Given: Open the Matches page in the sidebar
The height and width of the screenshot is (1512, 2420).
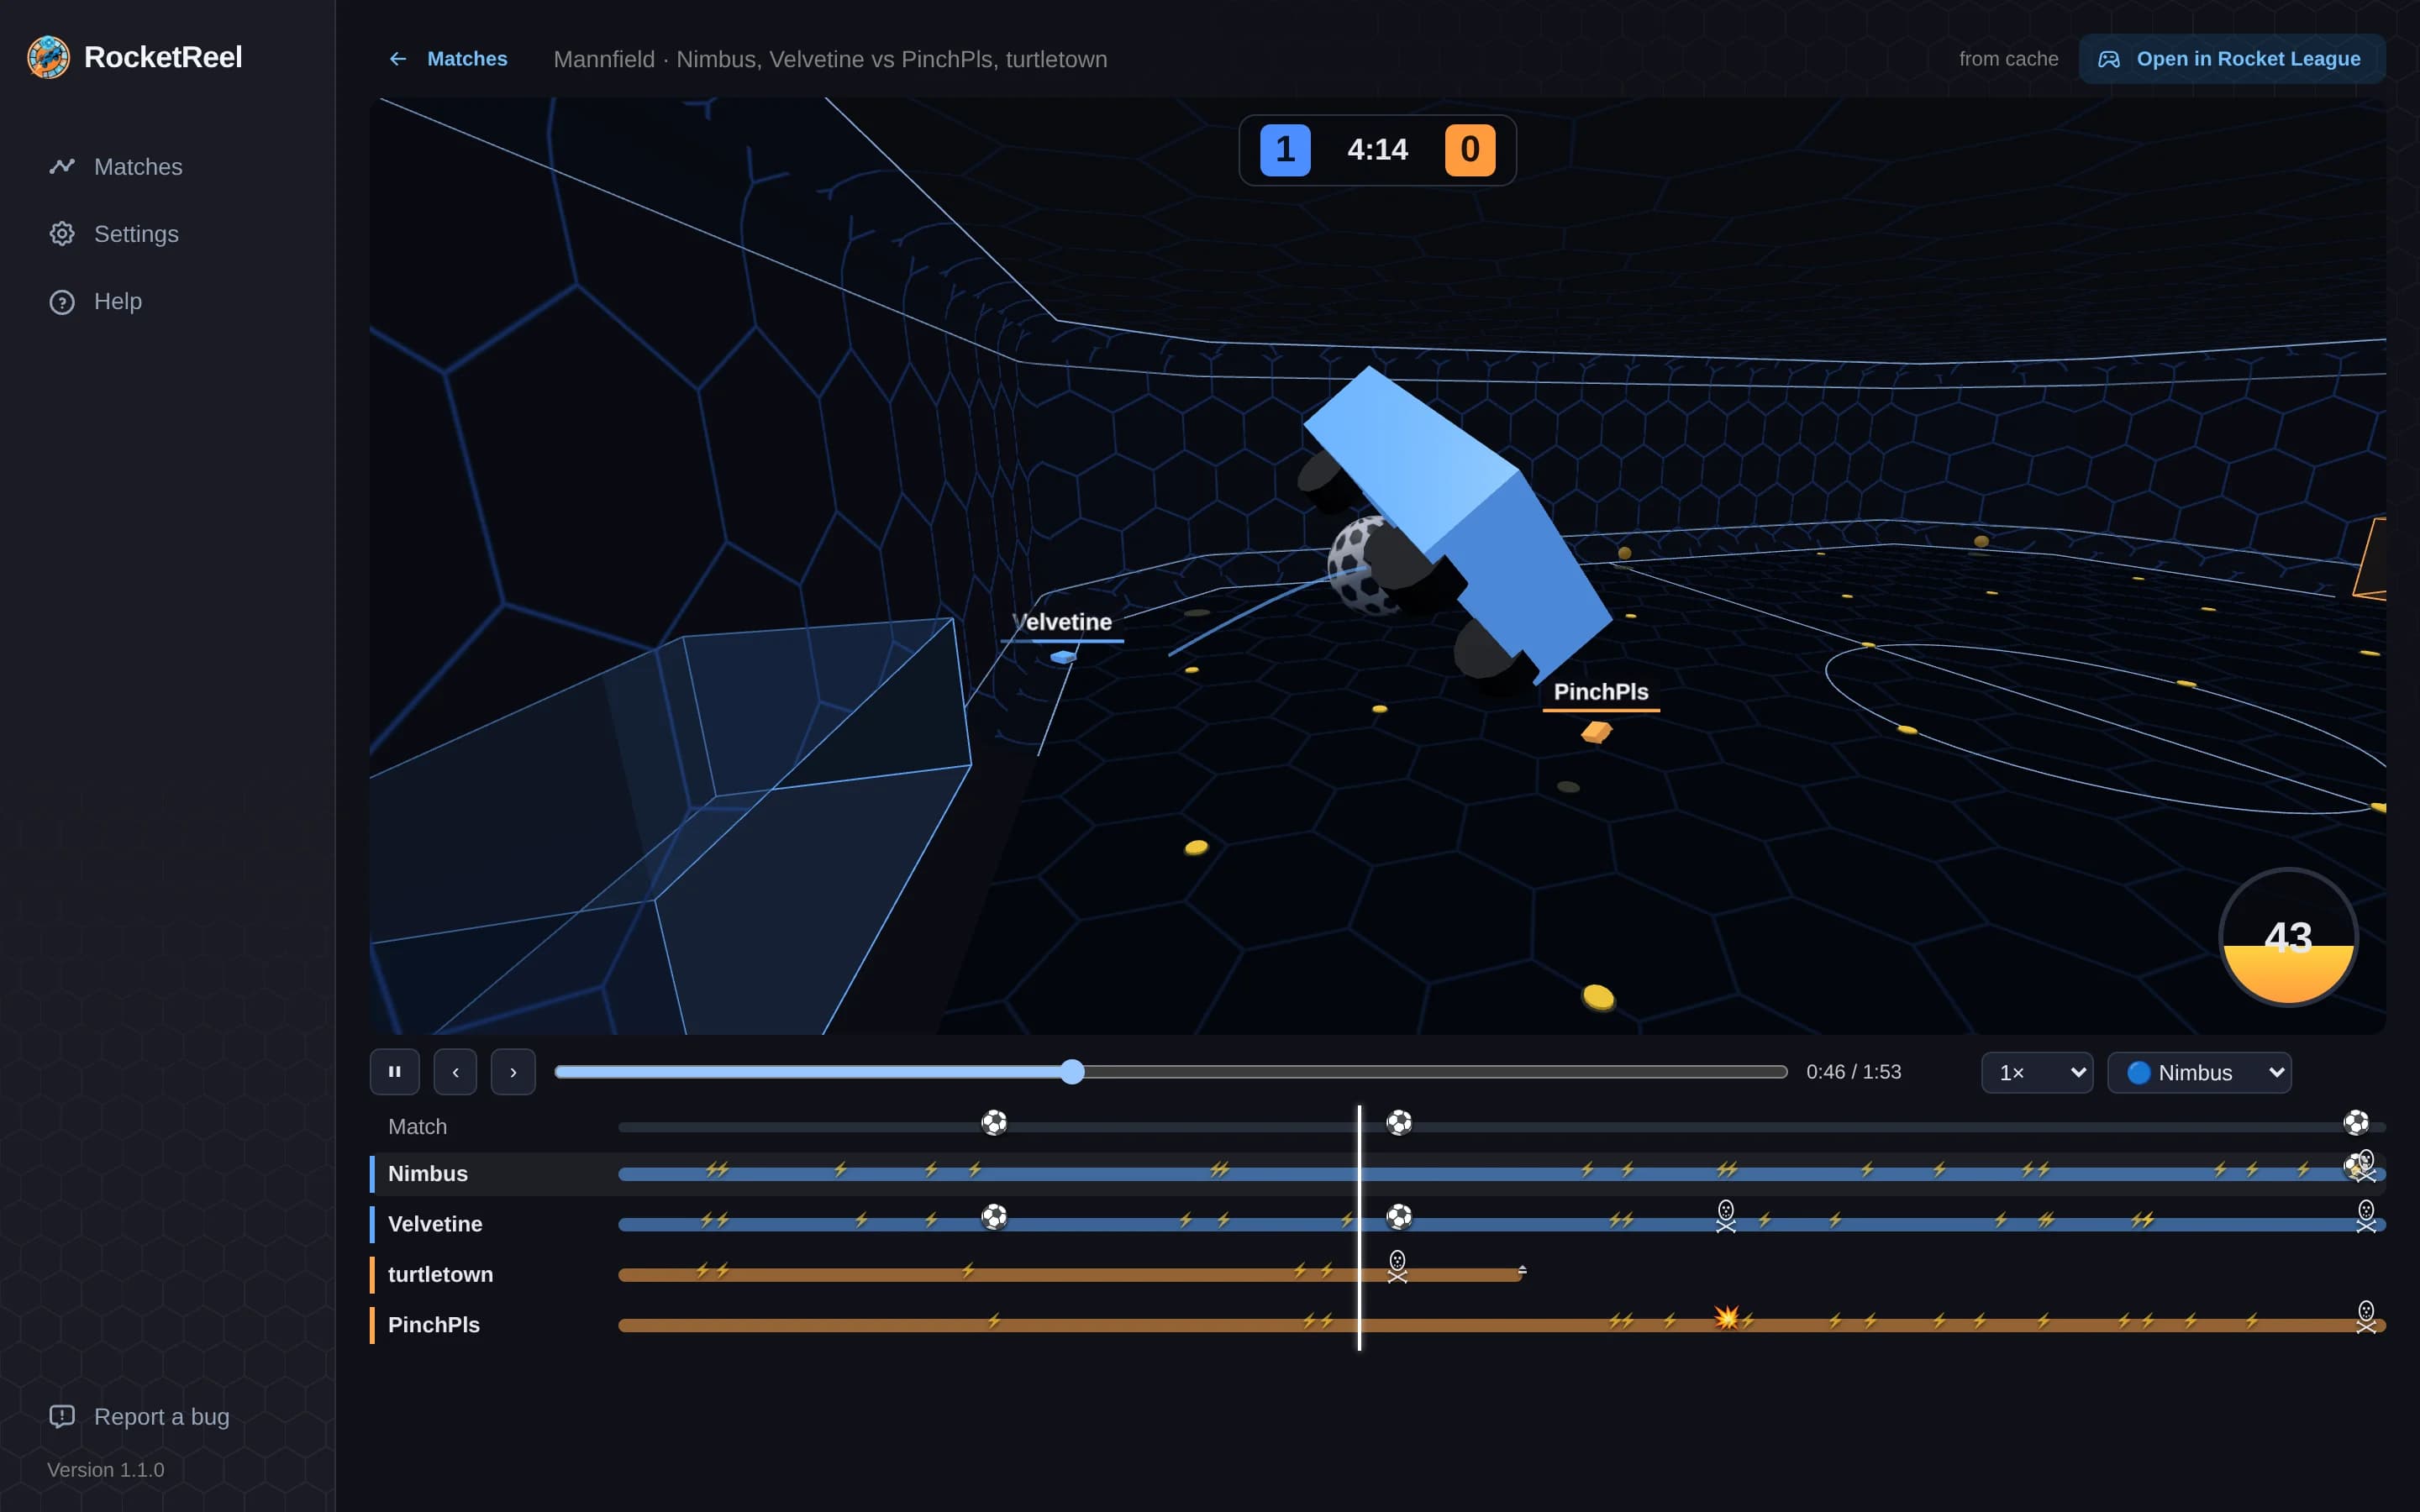Looking at the screenshot, I should pyautogui.click(x=116, y=166).
